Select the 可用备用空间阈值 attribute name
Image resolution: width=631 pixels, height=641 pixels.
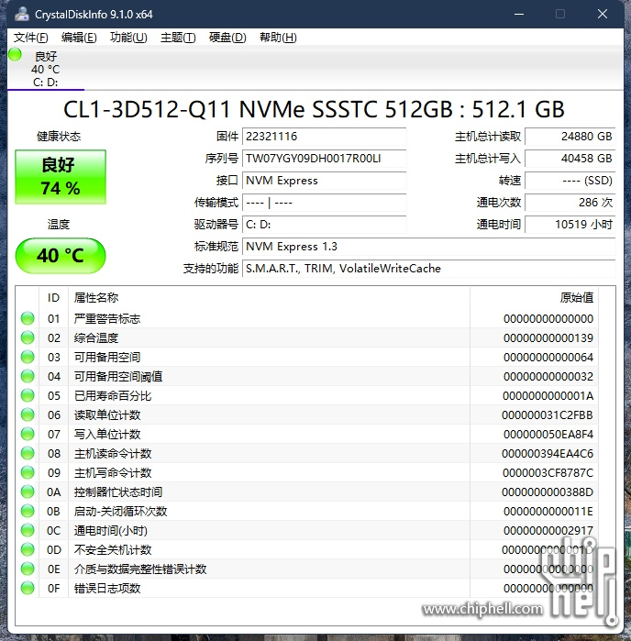[118, 377]
